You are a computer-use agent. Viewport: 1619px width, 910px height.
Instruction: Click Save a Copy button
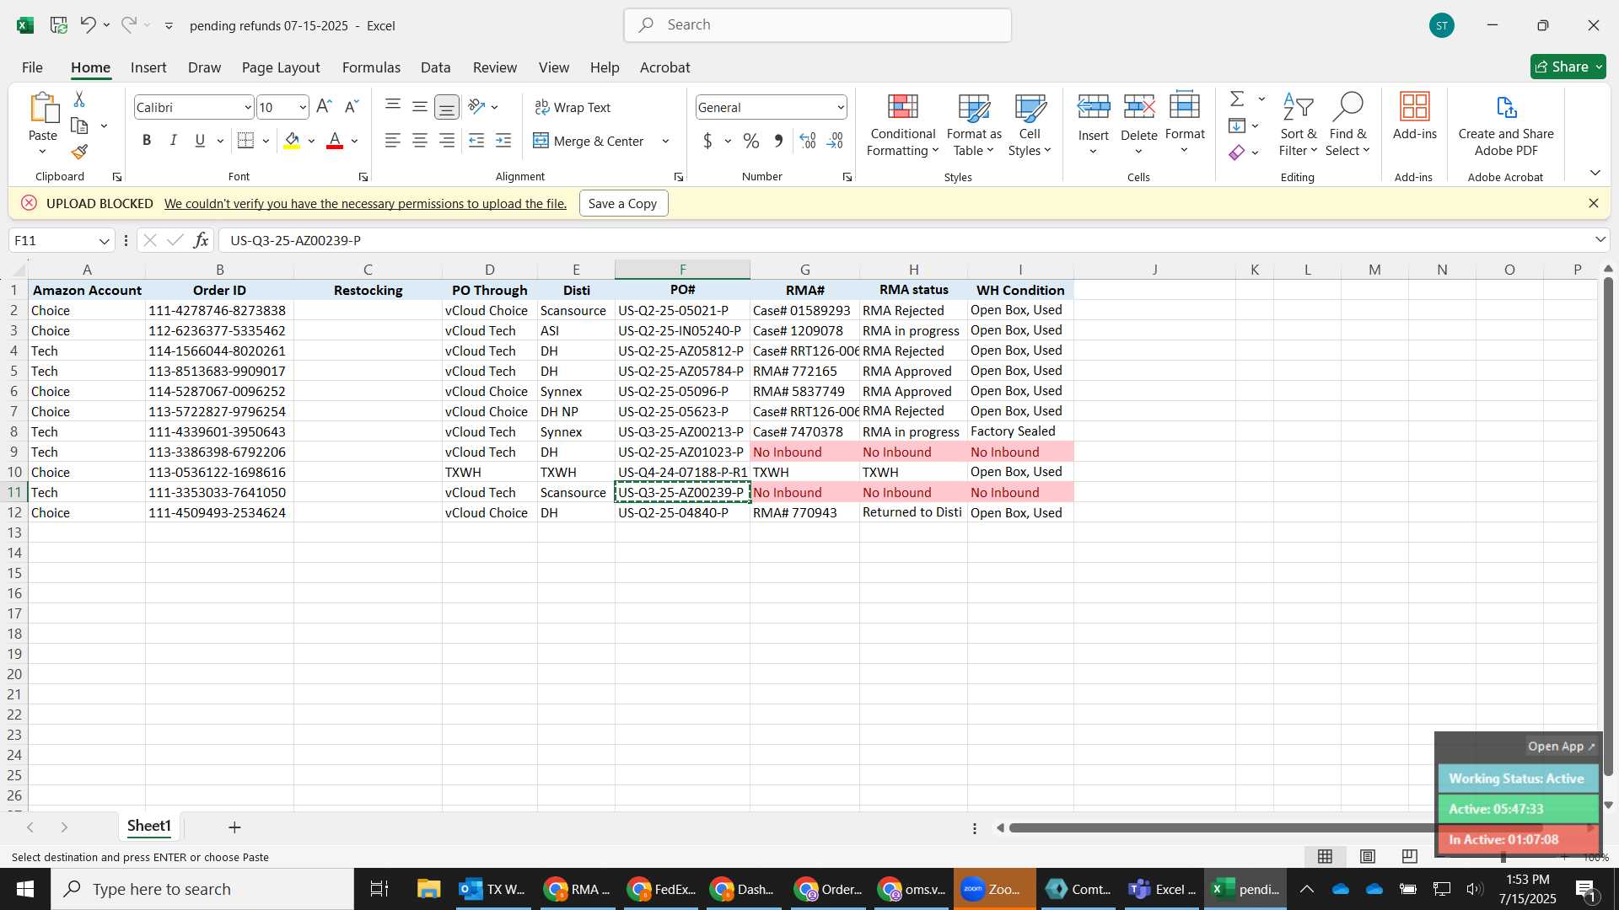click(623, 203)
